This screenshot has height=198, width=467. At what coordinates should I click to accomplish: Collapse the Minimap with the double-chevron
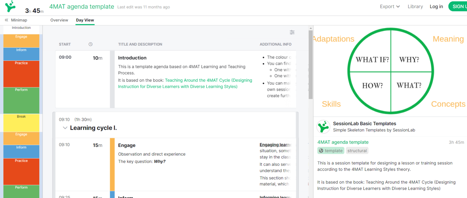(x=6, y=20)
